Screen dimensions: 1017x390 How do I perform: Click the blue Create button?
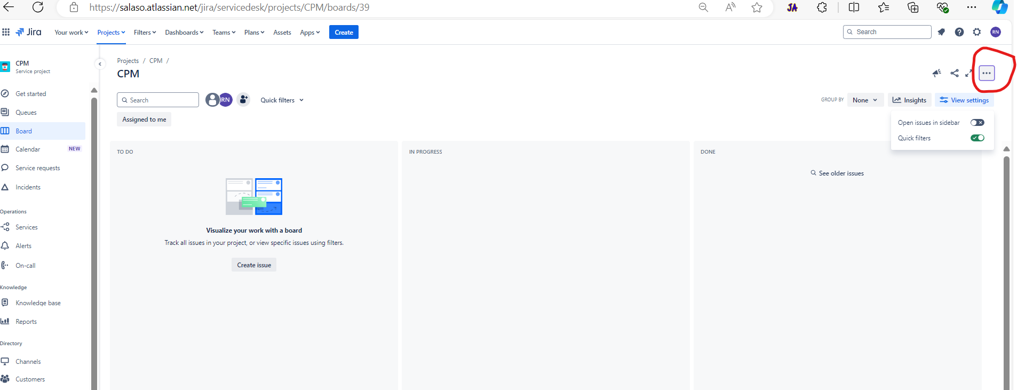[x=344, y=33]
